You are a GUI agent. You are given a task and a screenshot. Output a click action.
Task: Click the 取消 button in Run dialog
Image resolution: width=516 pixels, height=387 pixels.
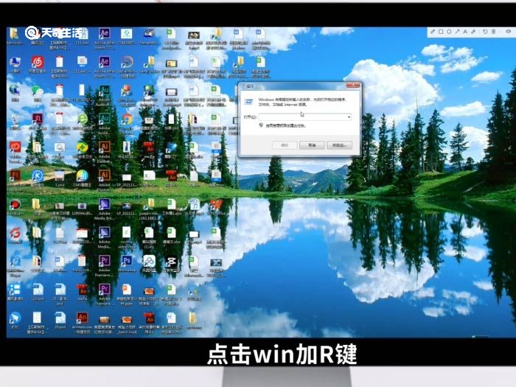pyautogui.click(x=312, y=145)
